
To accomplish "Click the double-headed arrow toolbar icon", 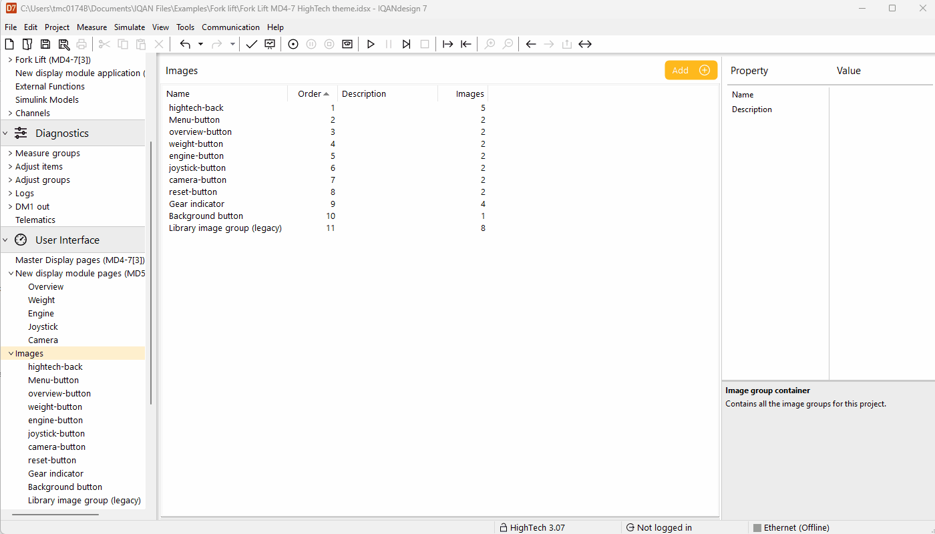I will point(585,44).
